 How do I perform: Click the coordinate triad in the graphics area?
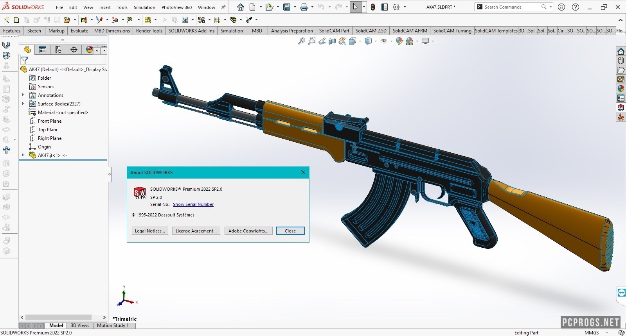pyautogui.click(x=126, y=296)
